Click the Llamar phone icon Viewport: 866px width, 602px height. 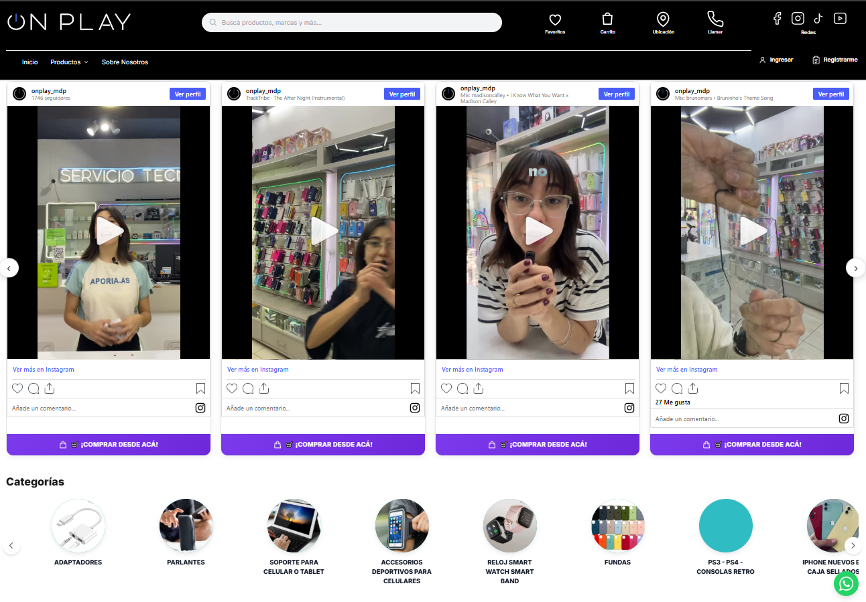pyautogui.click(x=715, y=19)
